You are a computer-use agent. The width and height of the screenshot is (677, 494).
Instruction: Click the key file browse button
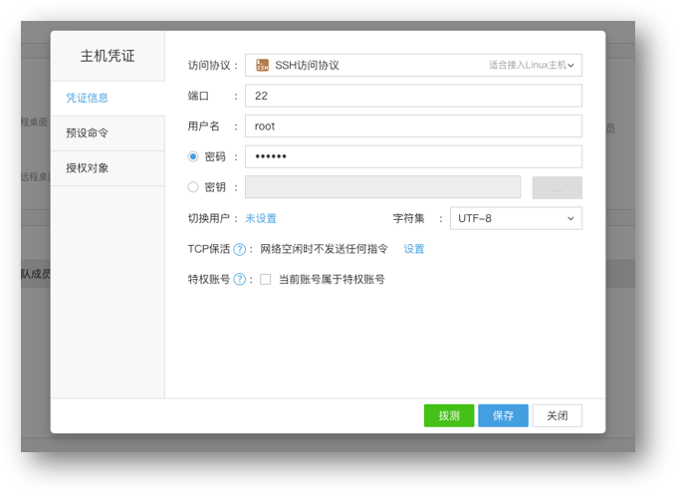(x=557, y=188)
